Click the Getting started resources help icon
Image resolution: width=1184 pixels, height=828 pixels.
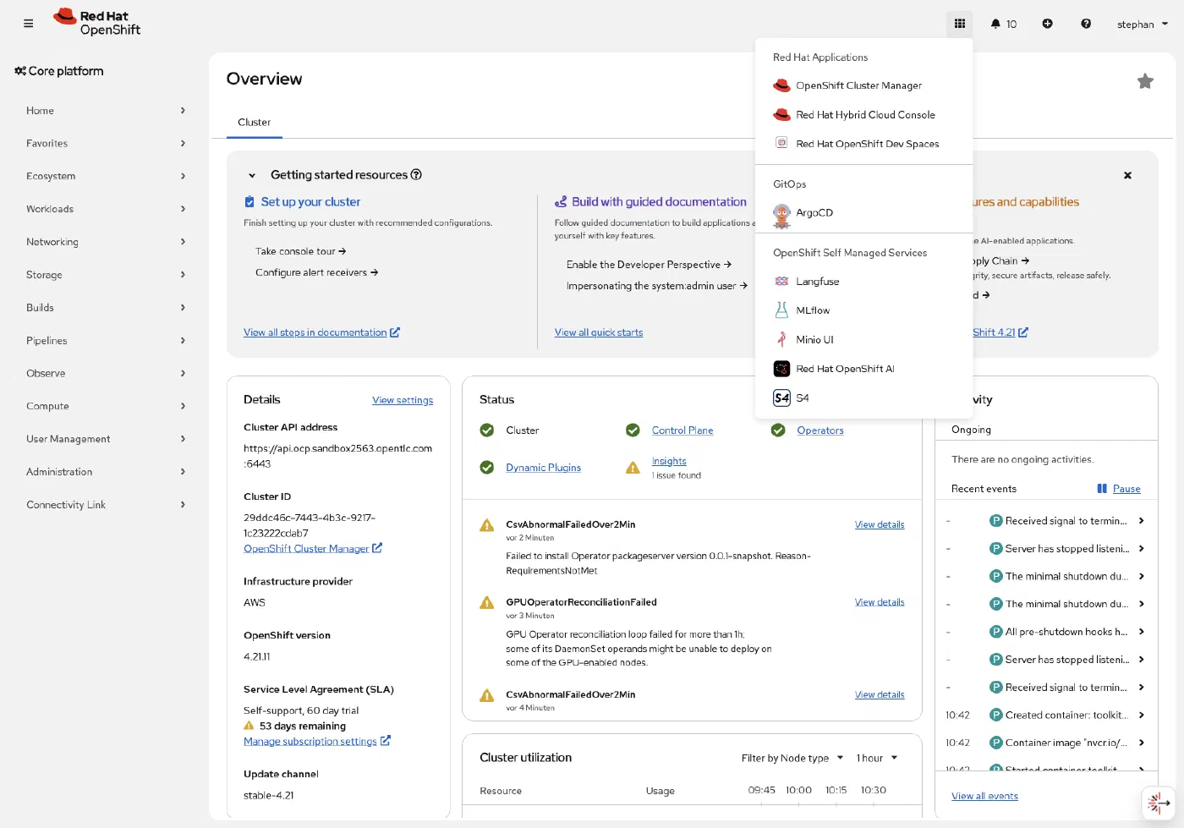tap(416, 175)
